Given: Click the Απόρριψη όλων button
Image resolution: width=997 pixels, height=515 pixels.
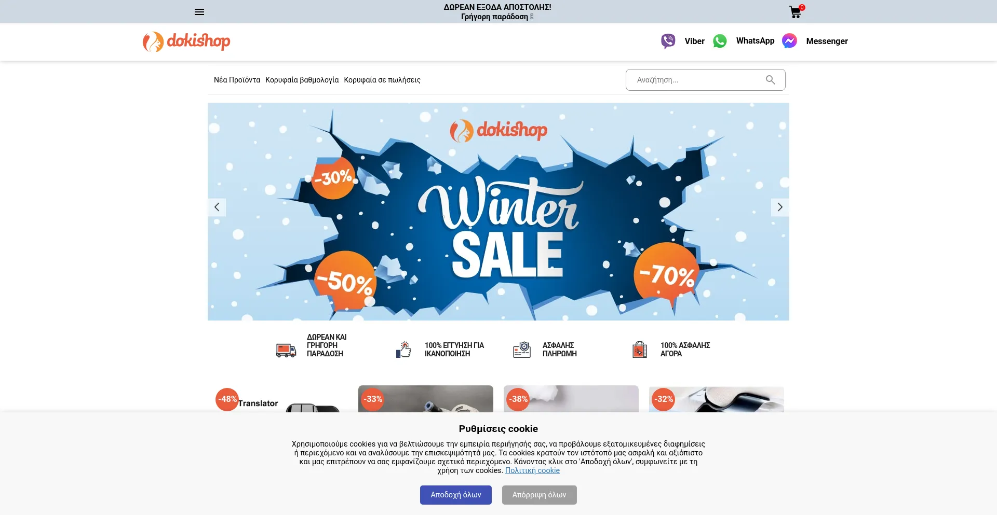Looking at the screenshot, I should point(540,495).
